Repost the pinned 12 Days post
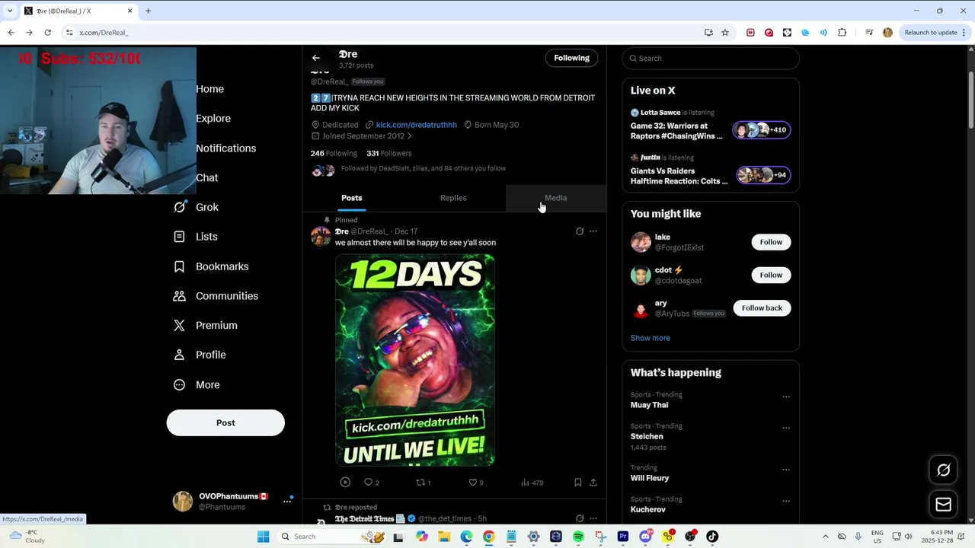 coord(423,483)
